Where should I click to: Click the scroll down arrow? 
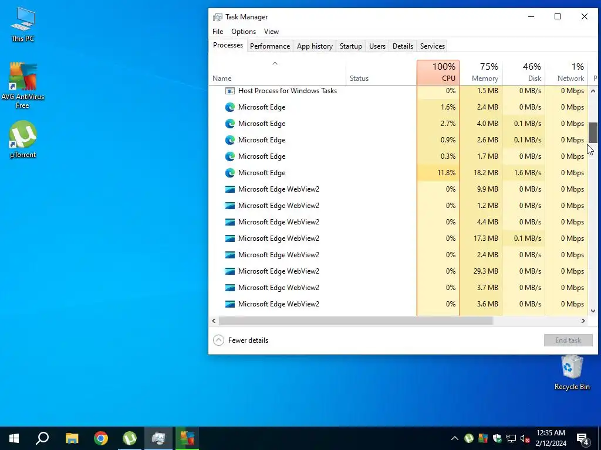coord(593,311)
